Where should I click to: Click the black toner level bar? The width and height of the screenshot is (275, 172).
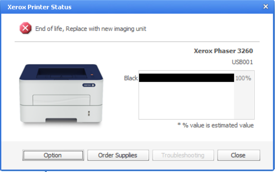tap(187, 78)
